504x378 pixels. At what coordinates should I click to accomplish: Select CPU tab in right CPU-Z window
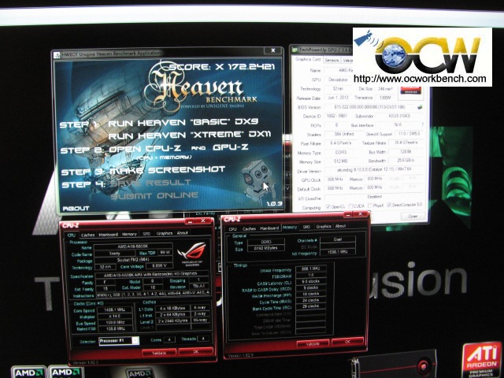coord(232,229)
